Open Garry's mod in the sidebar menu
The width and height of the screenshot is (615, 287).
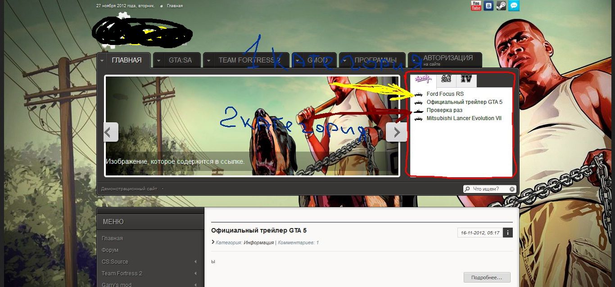point(116,285)
